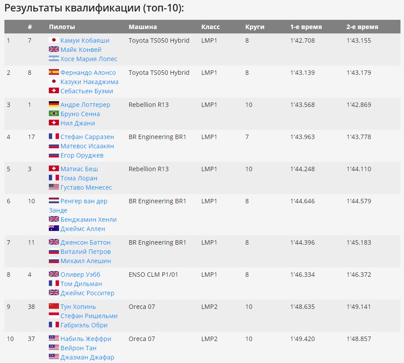Open driver link Джазман Джафар
This screenshot has width=404, height=363.
point(87,358)
